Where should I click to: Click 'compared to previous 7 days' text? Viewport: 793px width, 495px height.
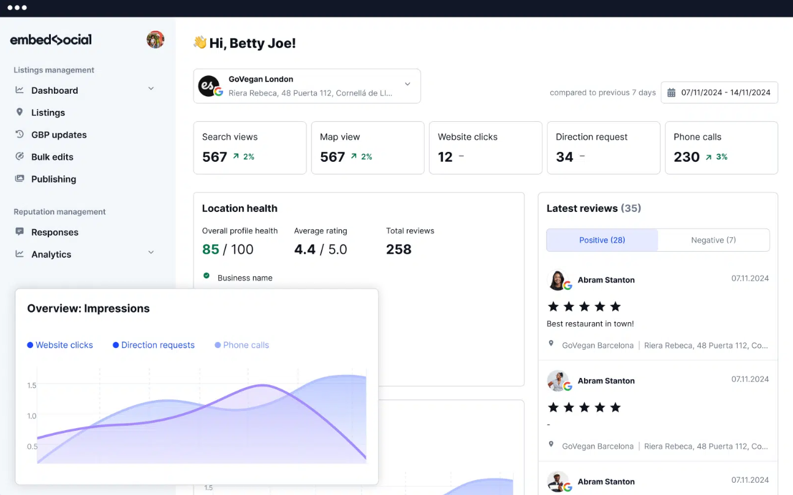click(x=602, y=93)
